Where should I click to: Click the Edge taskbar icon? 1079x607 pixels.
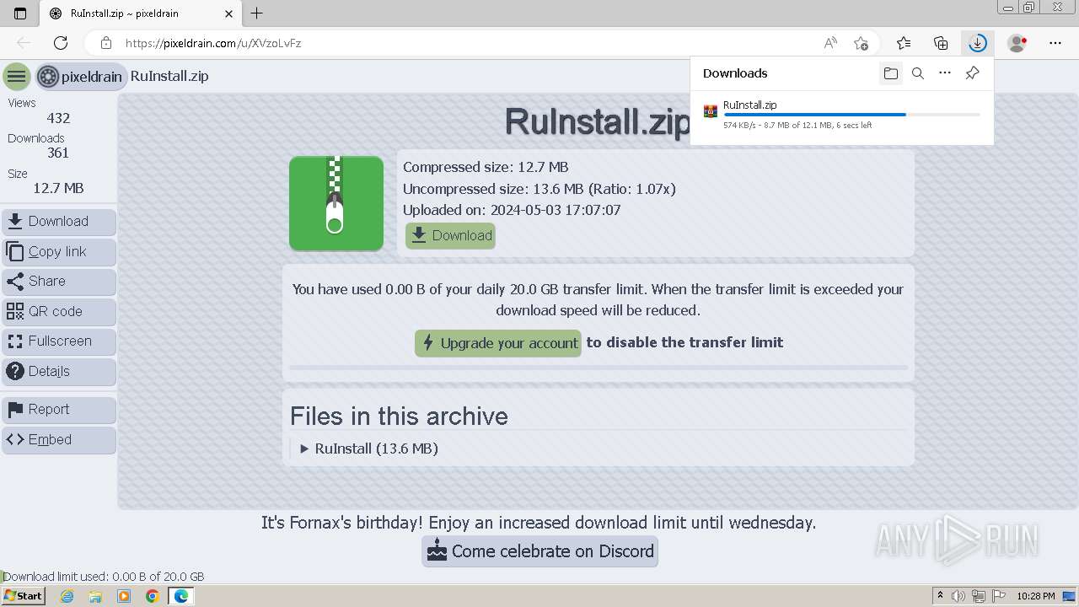point(181,596)
